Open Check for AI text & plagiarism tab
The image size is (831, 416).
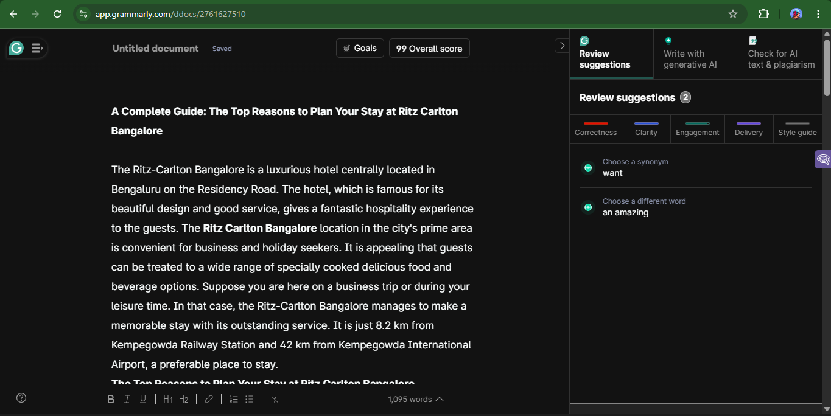coord(780,54)
